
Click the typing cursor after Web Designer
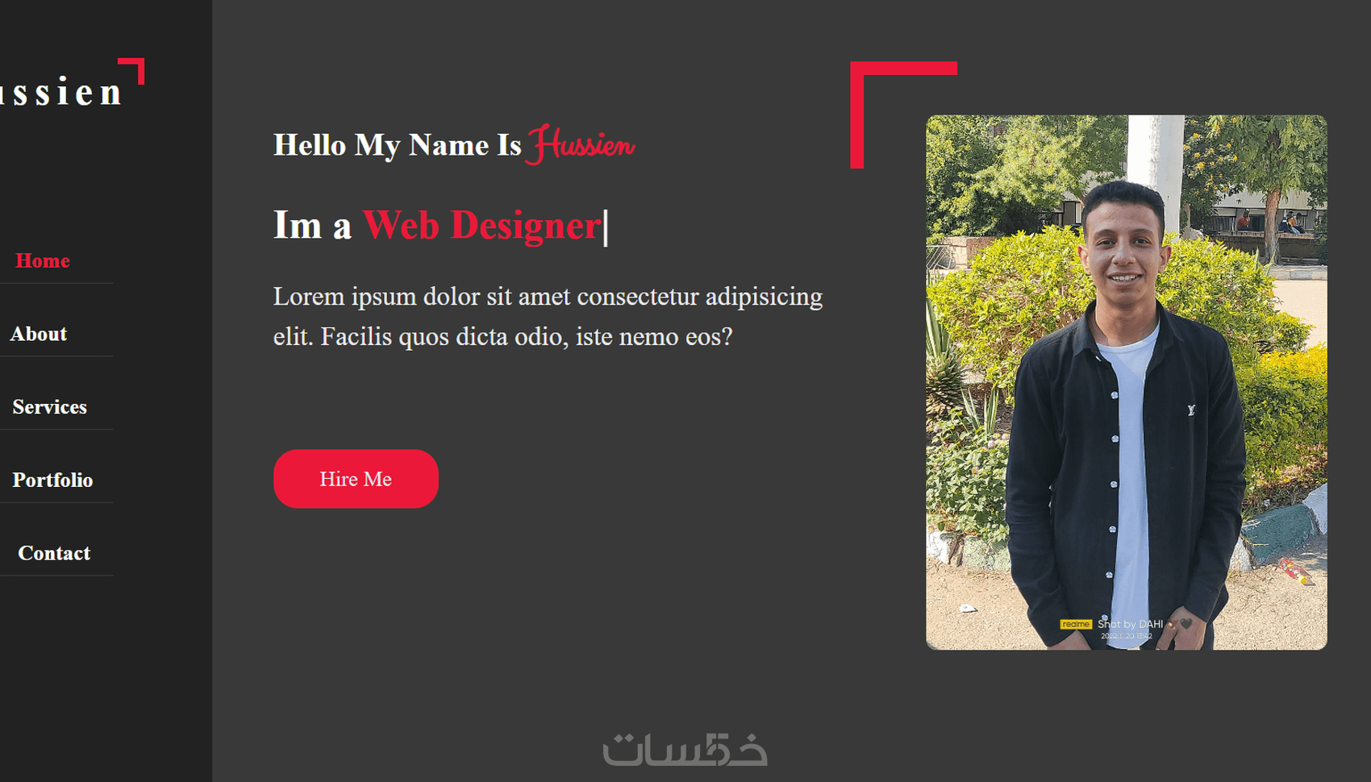[x=606, y=227]
